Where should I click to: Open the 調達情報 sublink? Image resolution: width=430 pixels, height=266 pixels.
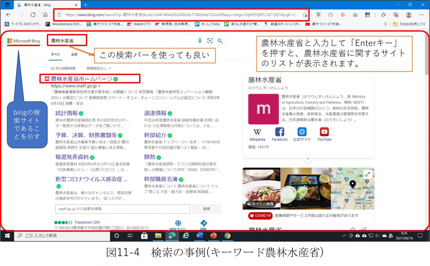click(155, 113)
